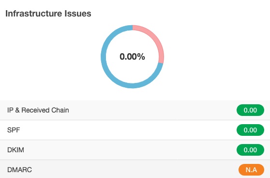
Task: Click the orange N.A badge for DMARC
Action: click(x=251, y=170)
